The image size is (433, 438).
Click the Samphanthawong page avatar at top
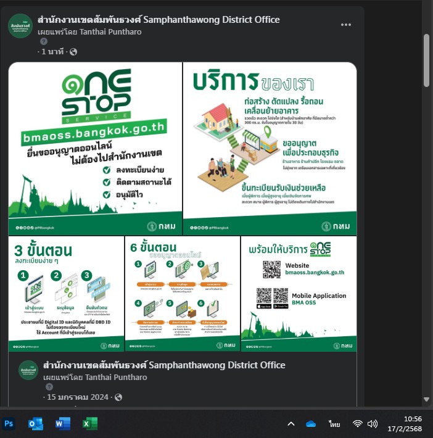click(x=20, y=26)
